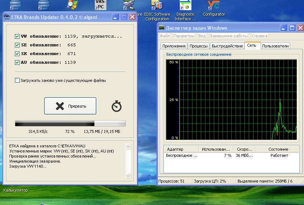Click the Процессов: 51 status entry
The width and height of the screenshot is (304, 205).
171,181
